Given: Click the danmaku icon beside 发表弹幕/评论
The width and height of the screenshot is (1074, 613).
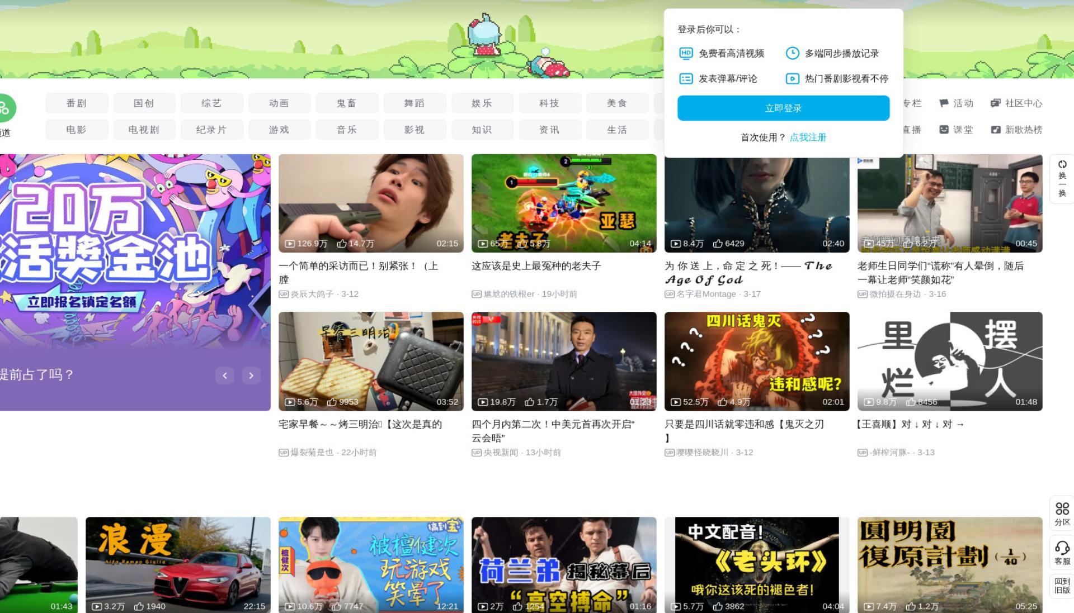Looking at the screenshot, I should (x=686, y=79).
